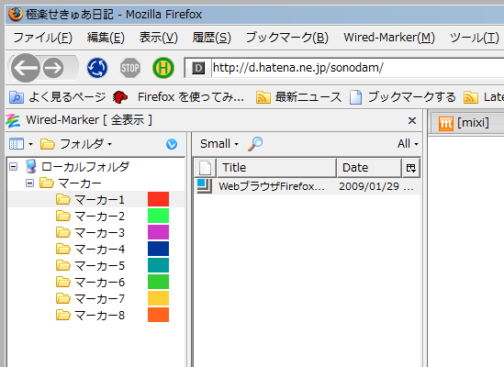Open the 履歴(S) menu

click(212, 38)
